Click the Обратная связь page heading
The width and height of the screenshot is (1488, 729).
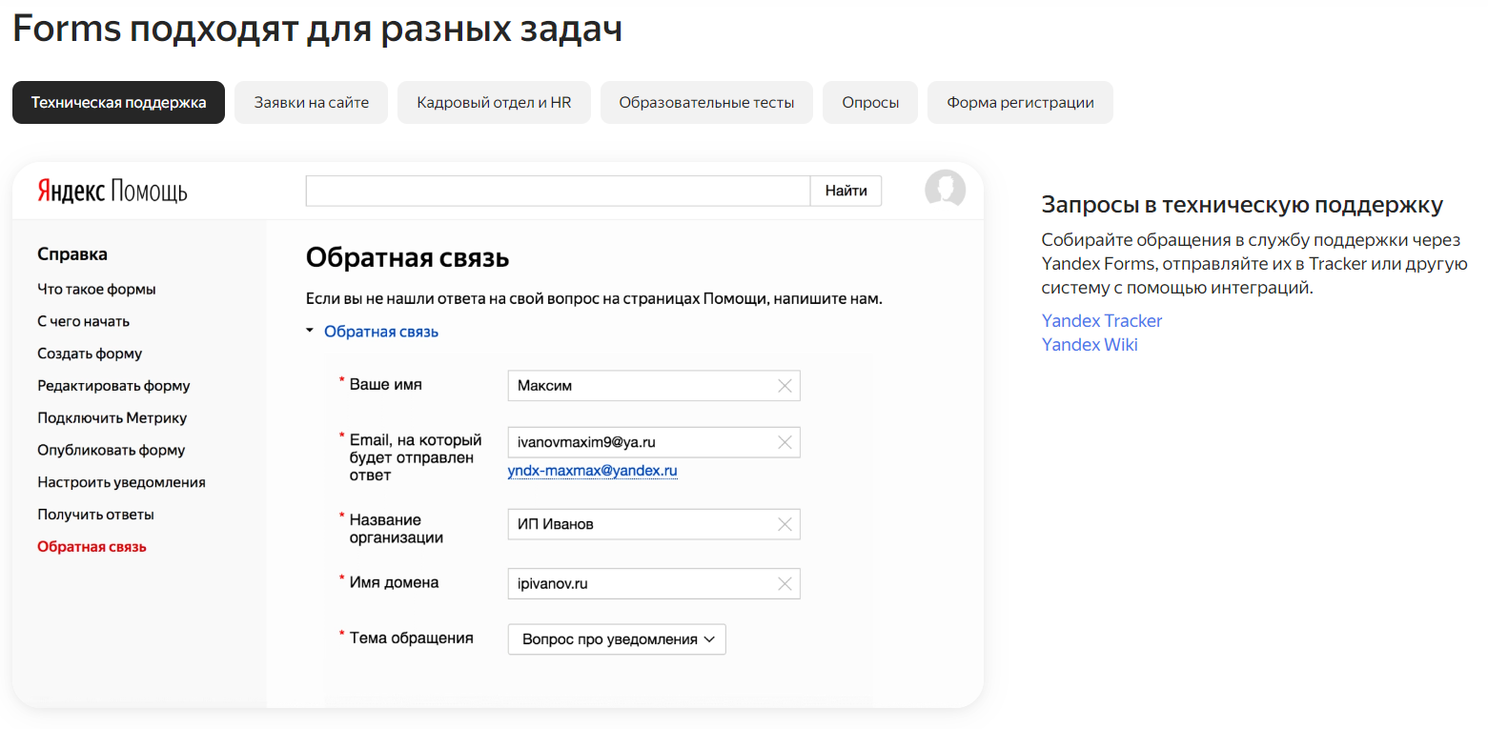point(408,257)
